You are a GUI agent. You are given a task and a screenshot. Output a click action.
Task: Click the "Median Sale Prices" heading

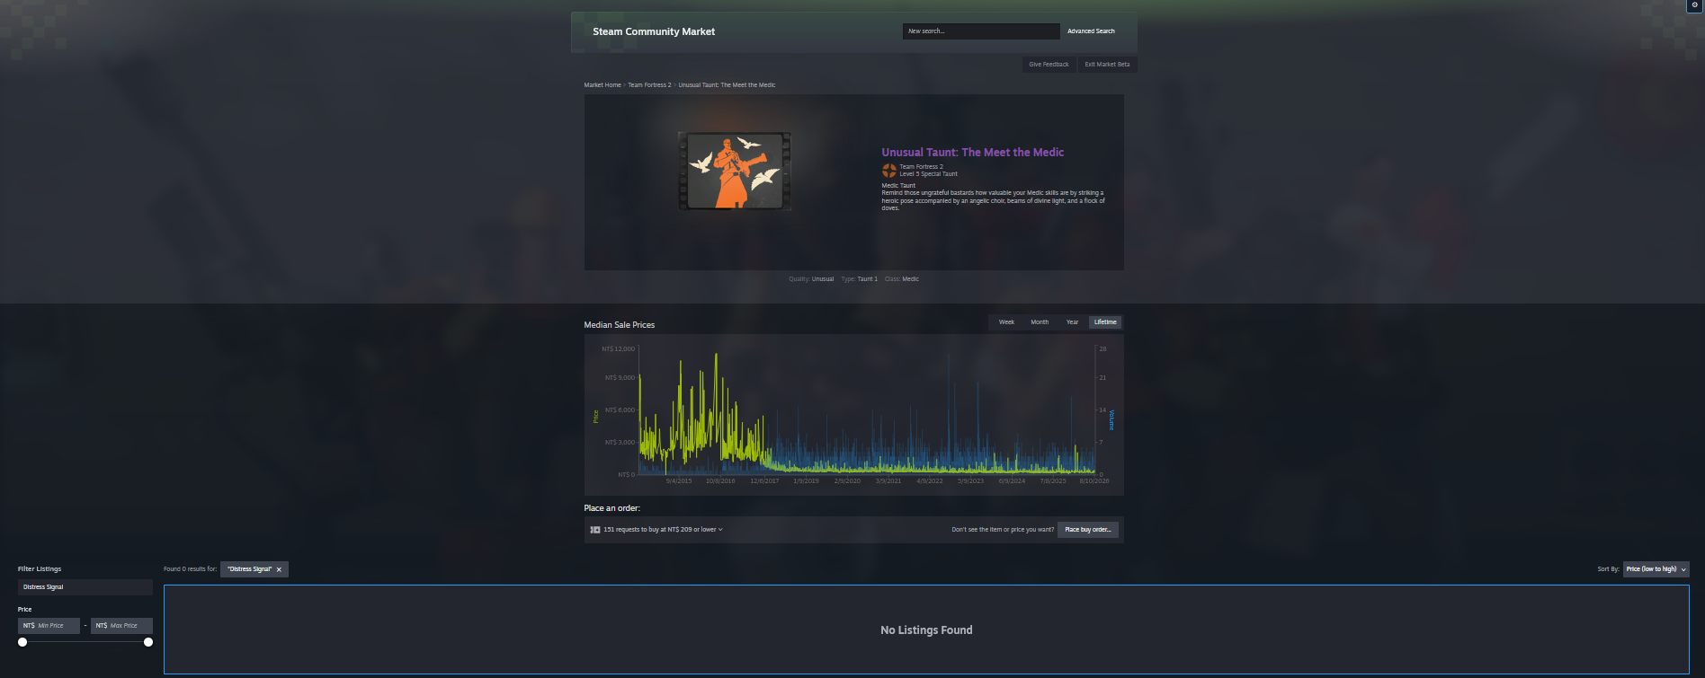point(620,325)
